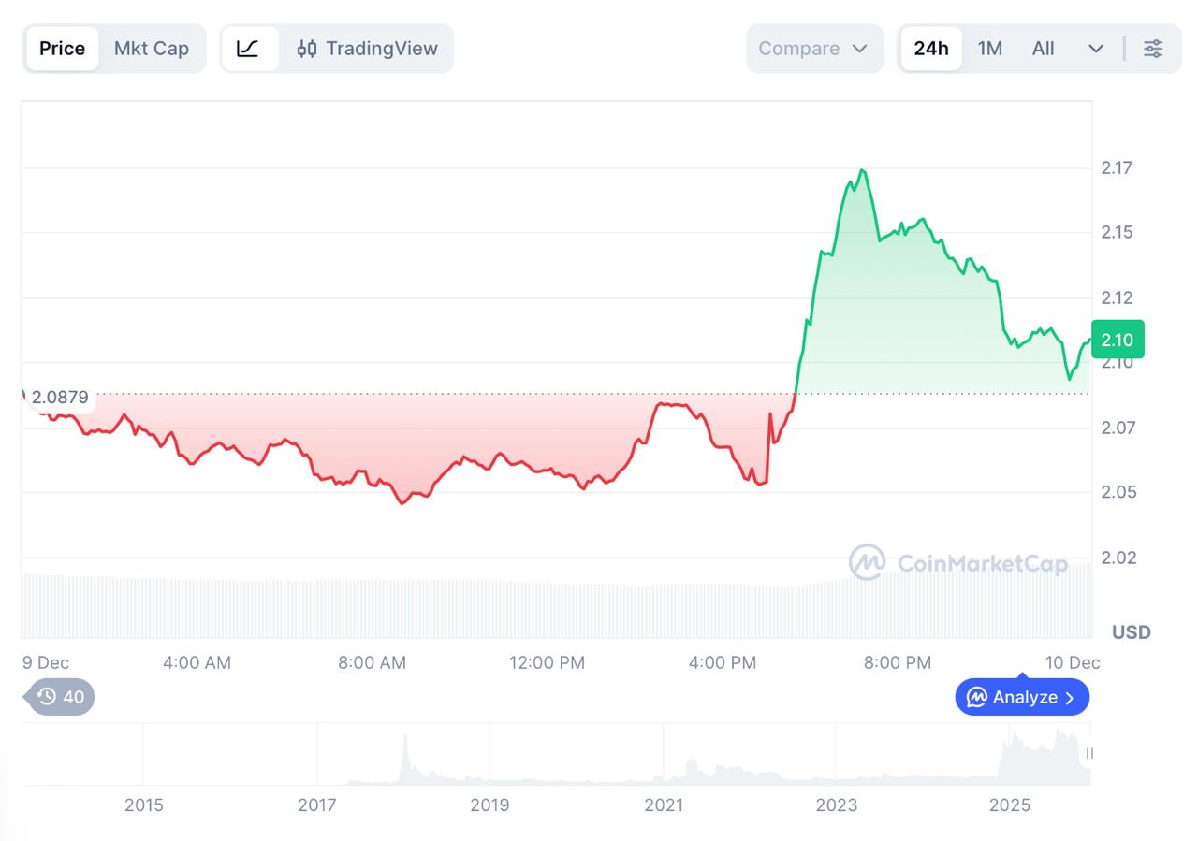Expand the time range dropdown arrow
1198x841 pixels.
click(x=1094, y=49)
